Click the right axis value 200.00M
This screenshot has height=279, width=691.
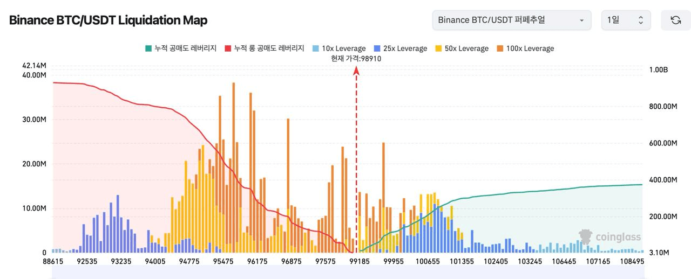[663, 217]
